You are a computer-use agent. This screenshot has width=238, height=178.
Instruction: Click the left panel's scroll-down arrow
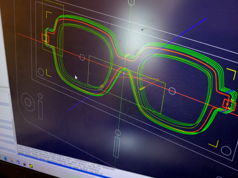pyautogui.click(x=17, y=154)
